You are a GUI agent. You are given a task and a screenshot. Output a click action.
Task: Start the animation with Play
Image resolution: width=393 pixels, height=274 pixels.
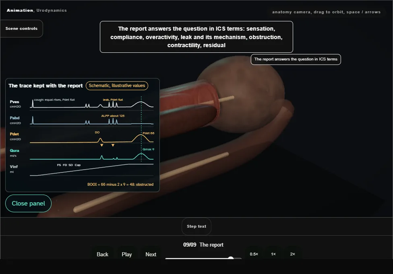[127, 254]
